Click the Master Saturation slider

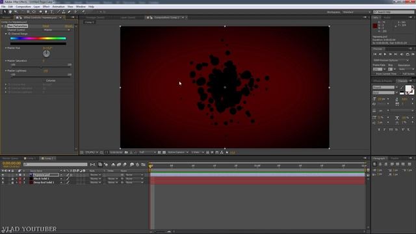(x=41, y=67)
